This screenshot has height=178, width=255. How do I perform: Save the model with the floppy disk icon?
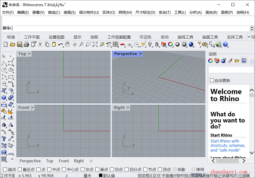[x=19, y=44]
